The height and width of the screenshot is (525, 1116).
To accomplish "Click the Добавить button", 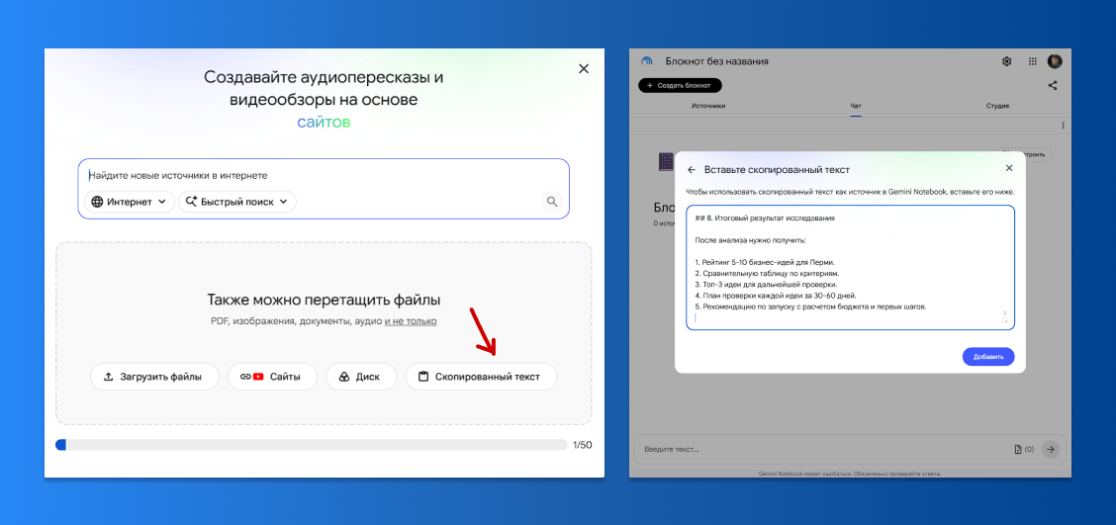I will tap(988, 356).
